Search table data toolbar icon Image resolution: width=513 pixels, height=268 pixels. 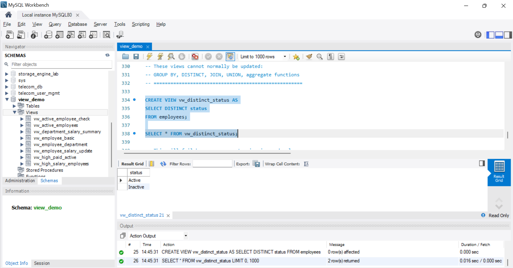tap(106, 35)
